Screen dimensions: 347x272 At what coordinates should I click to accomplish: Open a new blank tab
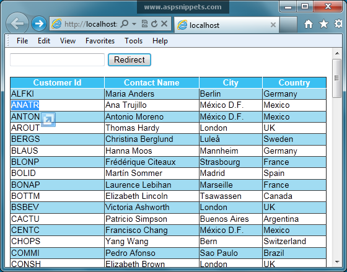[x=288, y=25]
